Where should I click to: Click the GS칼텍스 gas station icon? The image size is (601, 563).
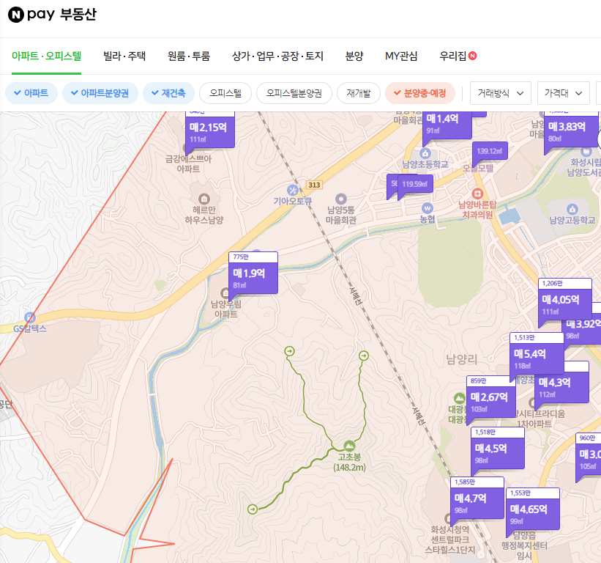click(x=30, y=317)
